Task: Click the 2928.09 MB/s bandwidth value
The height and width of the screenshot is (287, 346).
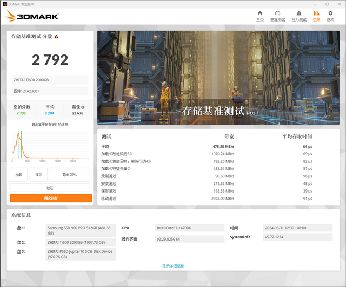Action: (x=223, y=199)
